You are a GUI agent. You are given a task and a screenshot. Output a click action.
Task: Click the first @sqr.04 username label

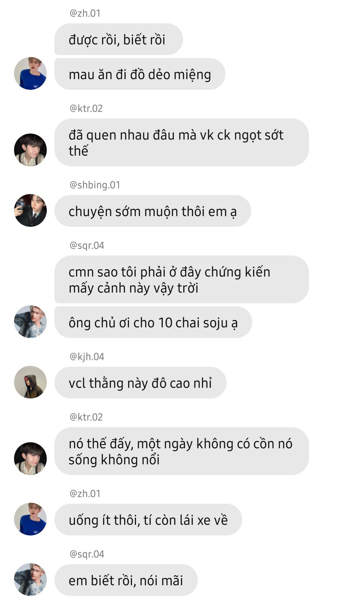[87, 246]
